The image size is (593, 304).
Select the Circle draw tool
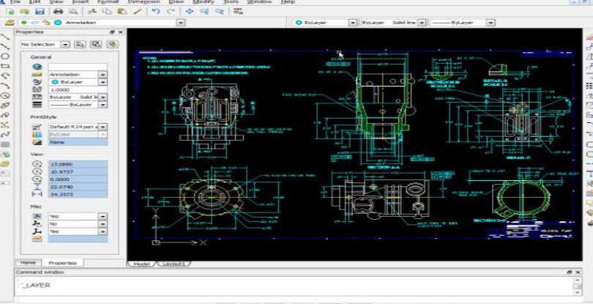click(5, 56)
